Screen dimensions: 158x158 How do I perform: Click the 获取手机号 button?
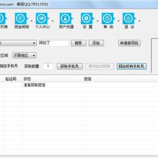pos(70,66)
